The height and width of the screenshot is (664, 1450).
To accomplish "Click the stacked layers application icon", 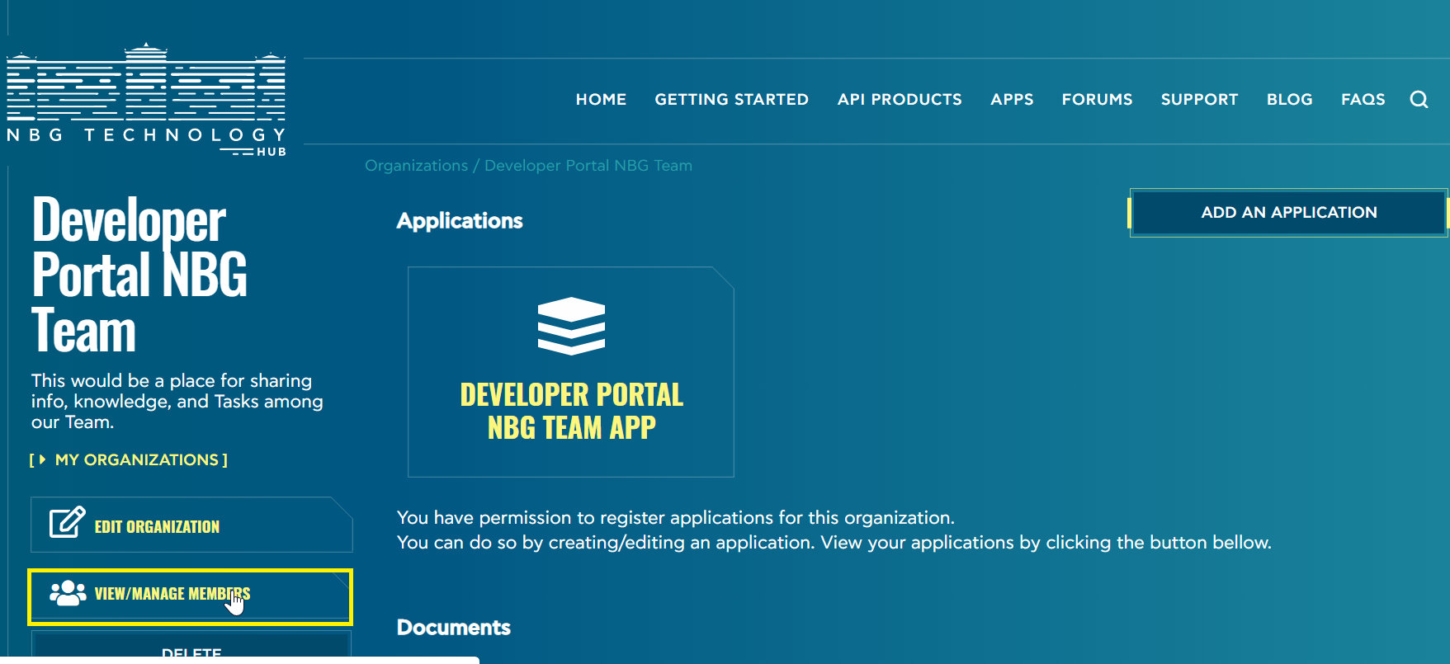I will point(571,326).
